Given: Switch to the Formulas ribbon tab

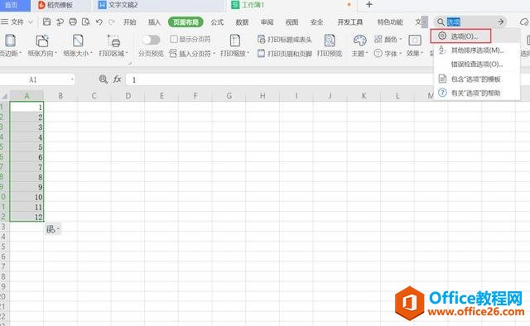Looking at the screenshot, I should click(217, 22).
